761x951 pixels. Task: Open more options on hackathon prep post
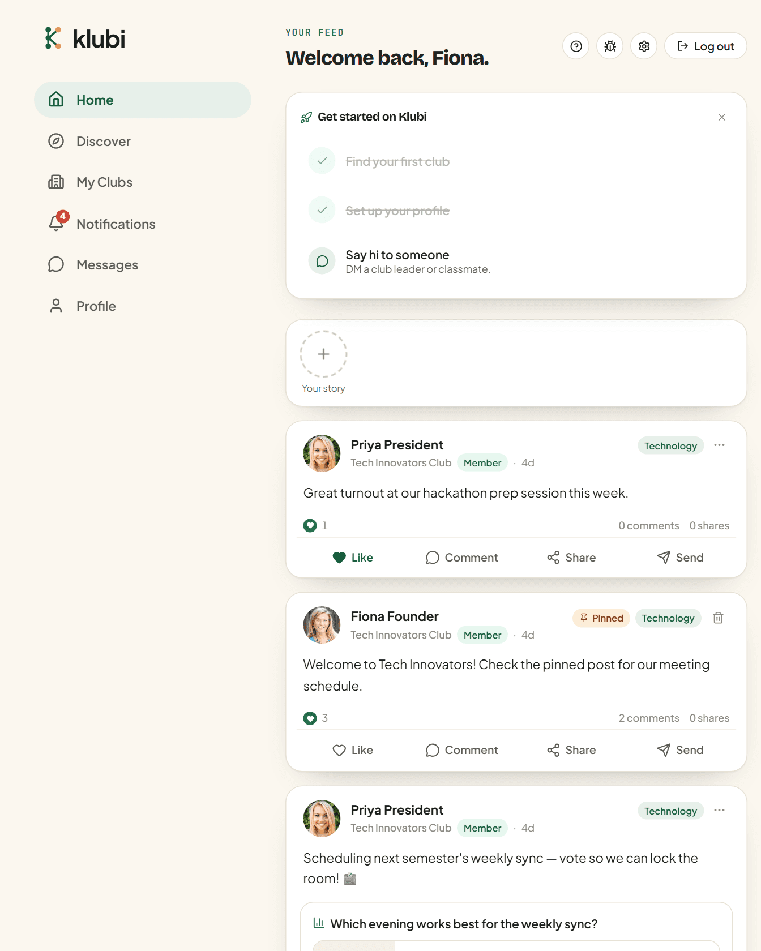pyautogui.click(x=719, y=445)
